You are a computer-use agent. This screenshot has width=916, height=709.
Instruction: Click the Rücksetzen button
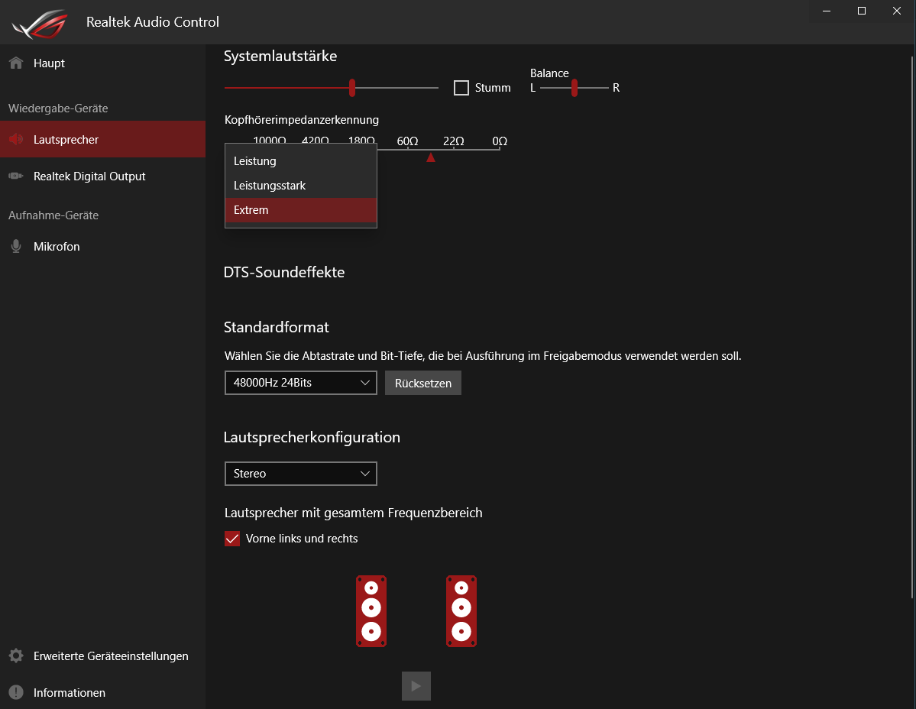[423, 383]
